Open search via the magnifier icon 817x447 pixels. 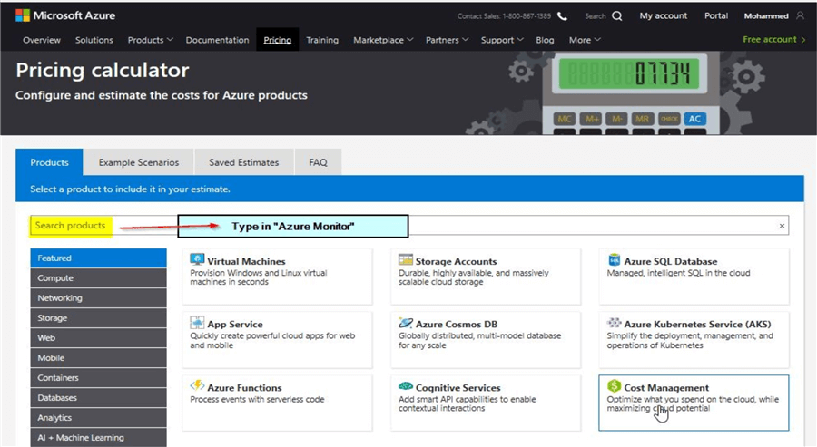[617, 15]
